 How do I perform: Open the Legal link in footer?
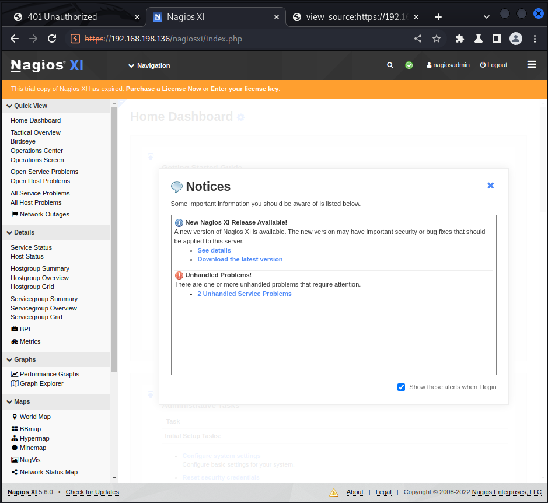pos(383,492)
